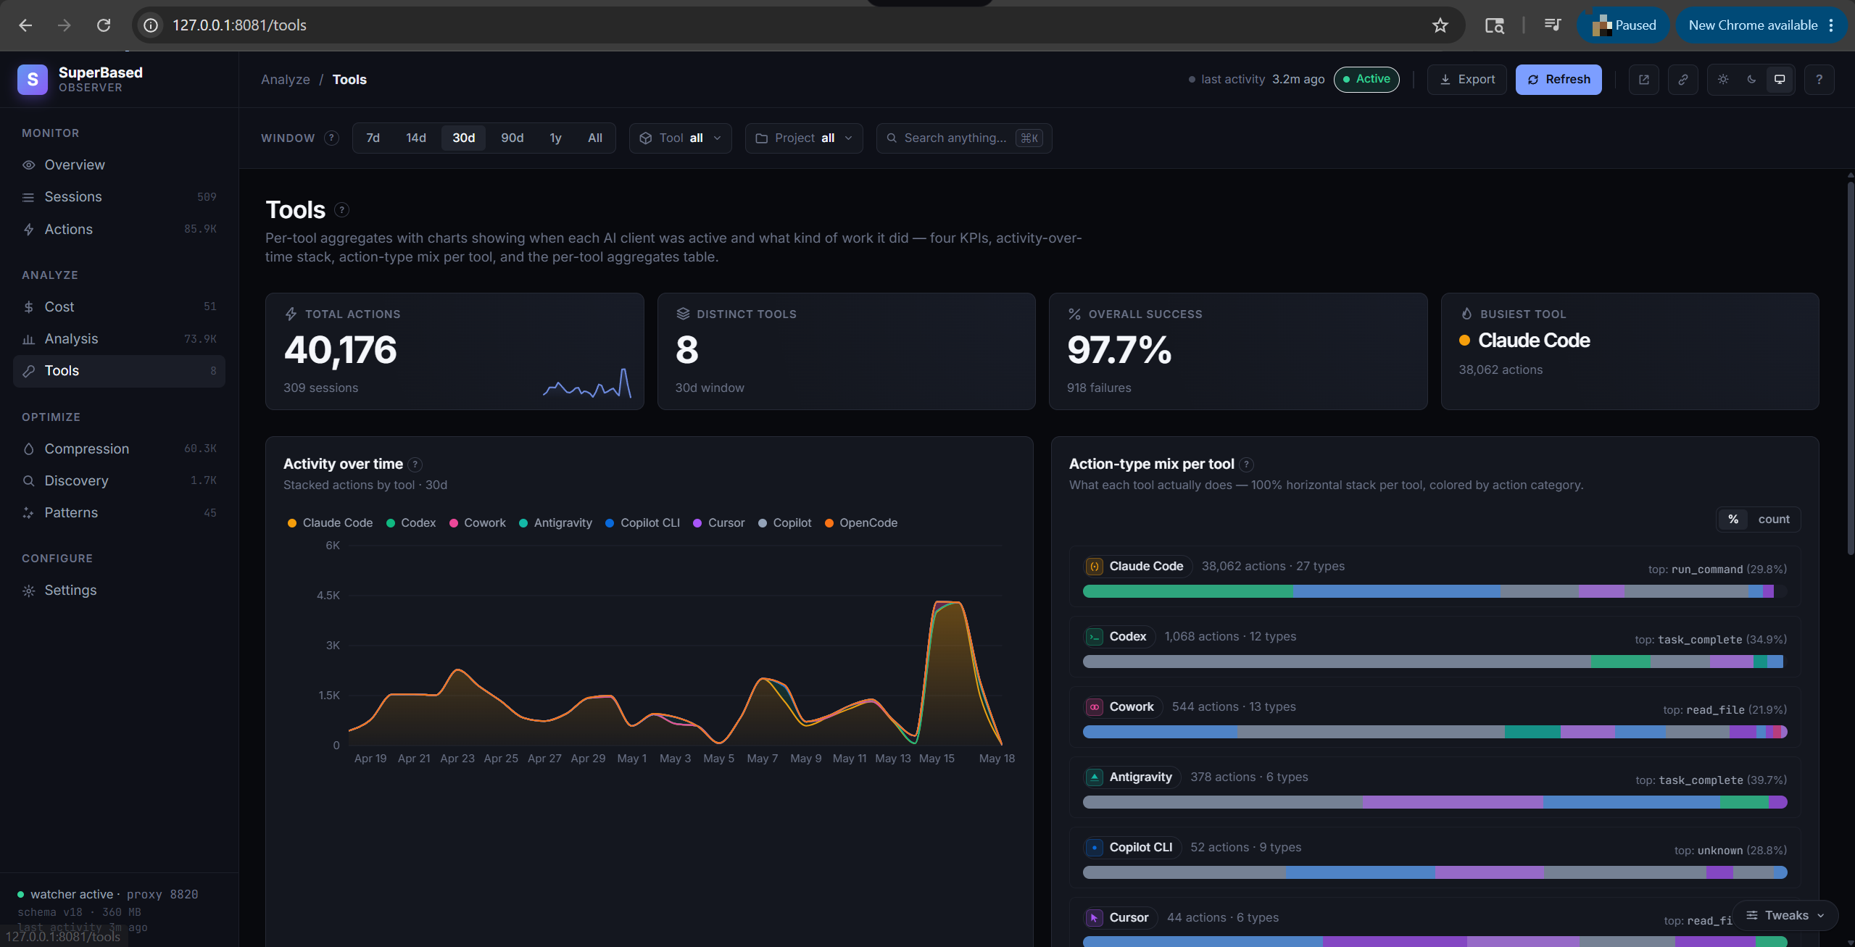The width and height of the screenshot is (1855, 947).
Task: Click the Discovery magnifier icon
Action: 29,480
